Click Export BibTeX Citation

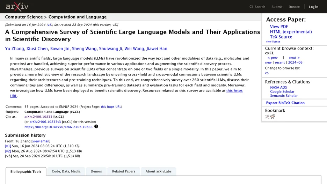(285, 103)
